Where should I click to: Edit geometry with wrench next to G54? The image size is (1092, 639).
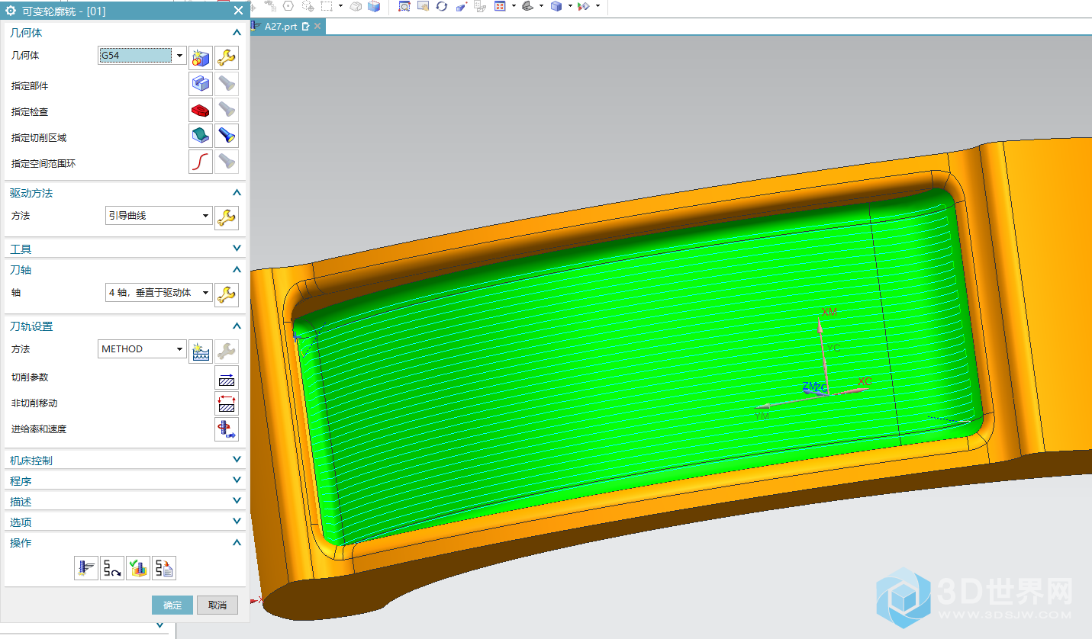[x=227, y=58]
